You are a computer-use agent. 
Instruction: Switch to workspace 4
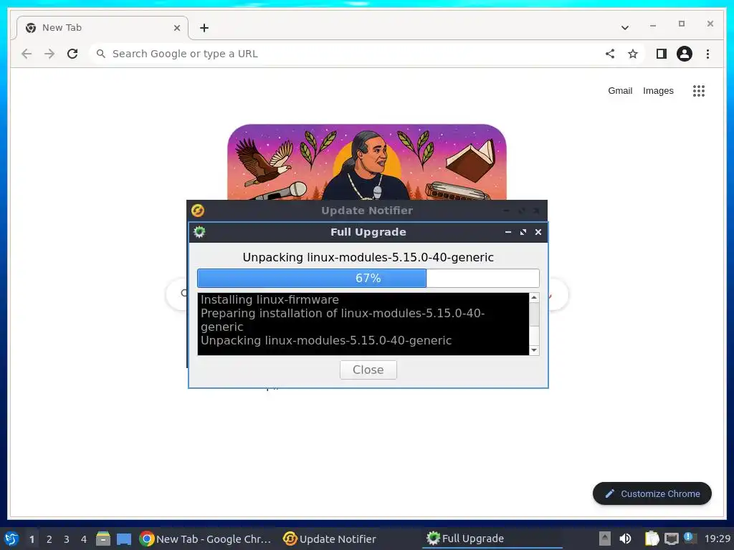pos(84,539)
